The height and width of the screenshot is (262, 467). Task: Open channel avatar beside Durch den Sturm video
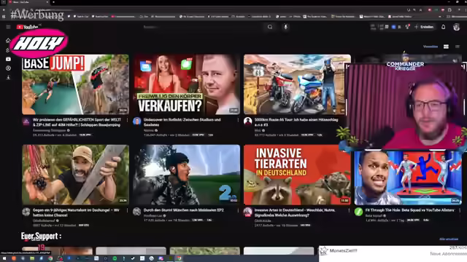pyautogui.click(x=137, y=212)
